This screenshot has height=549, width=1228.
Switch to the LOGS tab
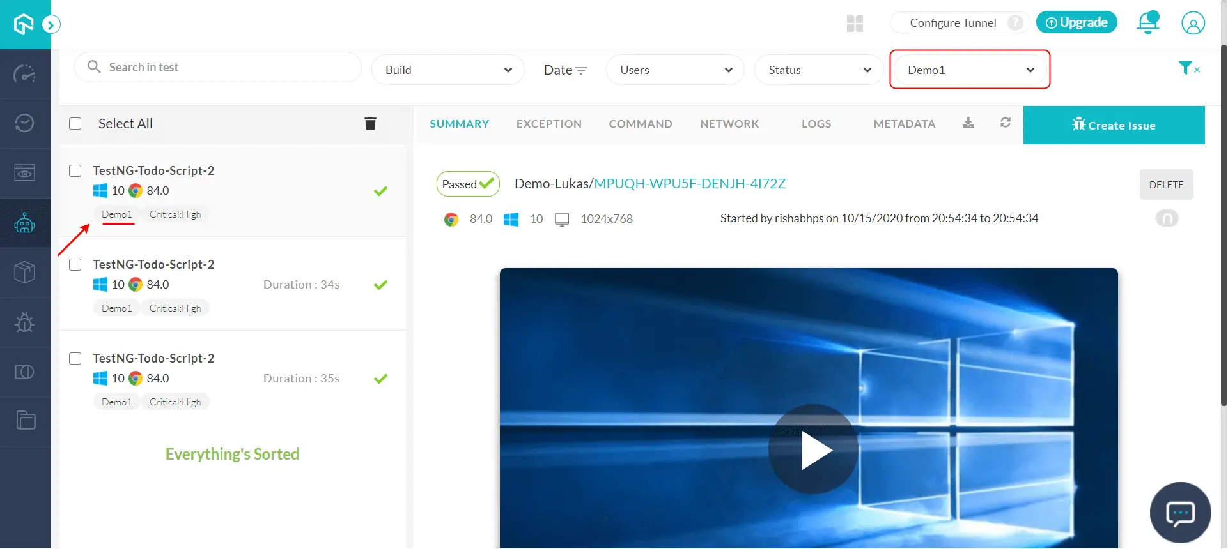[816, 124]
